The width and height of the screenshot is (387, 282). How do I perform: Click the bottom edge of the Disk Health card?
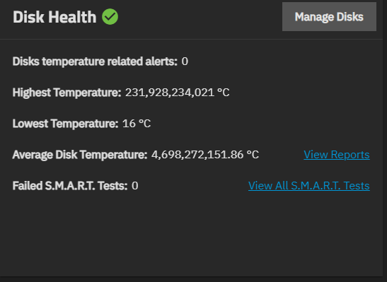coord(191,276)
